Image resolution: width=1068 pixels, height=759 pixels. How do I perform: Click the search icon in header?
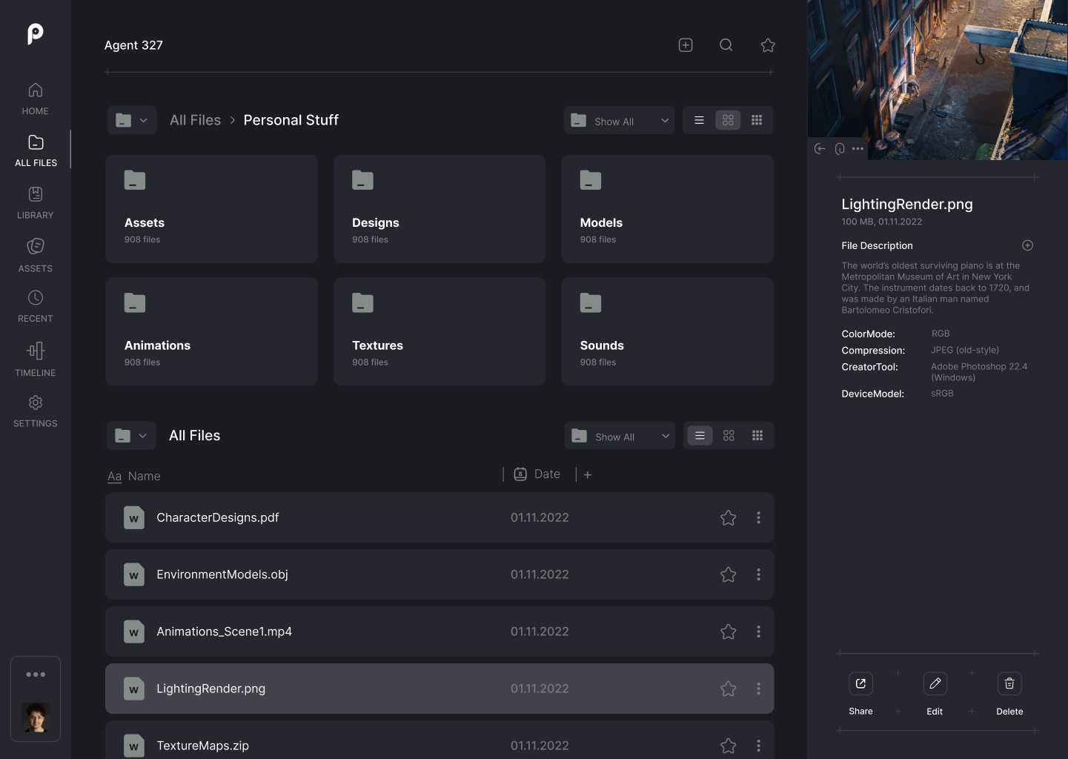coord(726,45)
